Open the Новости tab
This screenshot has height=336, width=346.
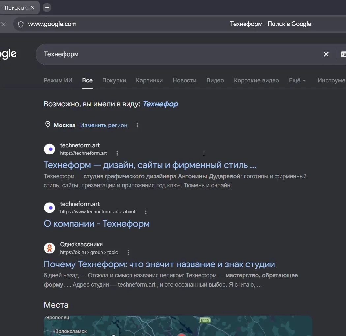point(185,80)
